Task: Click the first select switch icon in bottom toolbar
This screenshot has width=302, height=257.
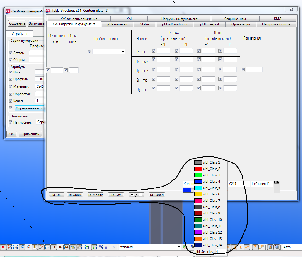Action: coord(3,247)
